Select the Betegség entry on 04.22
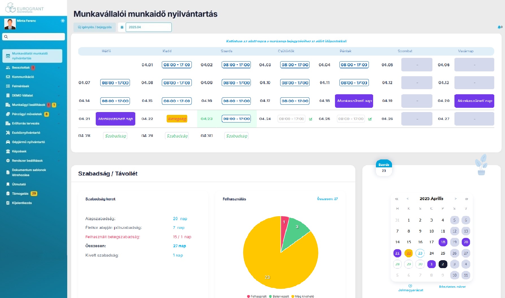The image size is (505, 298). tap(177, 119)
